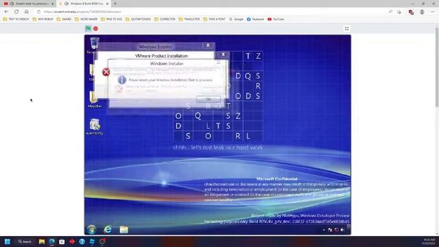Open Microsoft Edge from the taskbar
The width and height of the screenshot is (439, 247).
[x=52, y=242]
